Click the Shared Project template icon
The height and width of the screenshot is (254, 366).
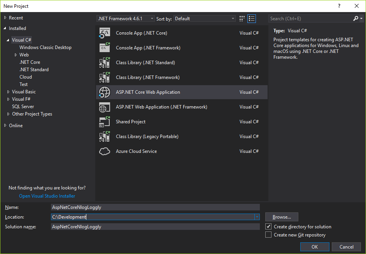click(105, 122)
